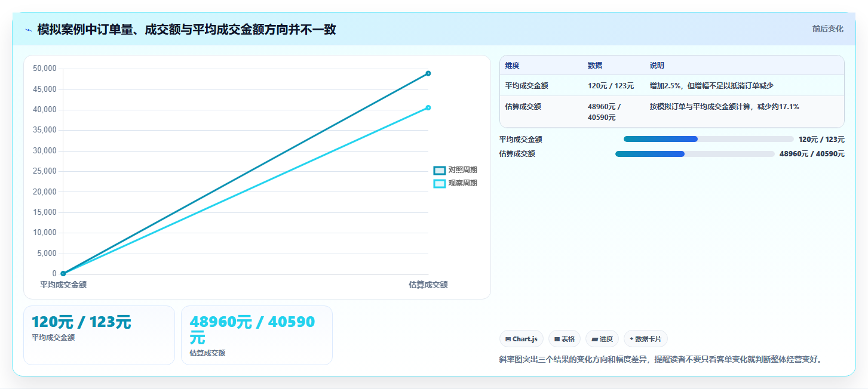Click the note '按模拟订单与平均成交金额计算，减少约17.1%'
Viewport: 868px width, 389px height.
[725, 107]
